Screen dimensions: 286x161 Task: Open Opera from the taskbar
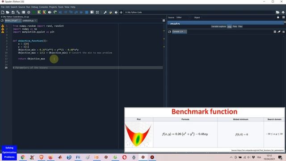pyautogui.click(x=124, y=157)
